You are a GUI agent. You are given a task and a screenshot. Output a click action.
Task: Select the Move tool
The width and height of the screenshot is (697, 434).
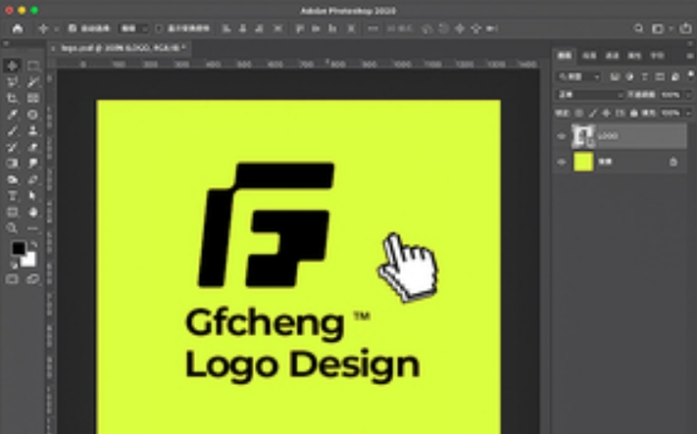[13, 66]
